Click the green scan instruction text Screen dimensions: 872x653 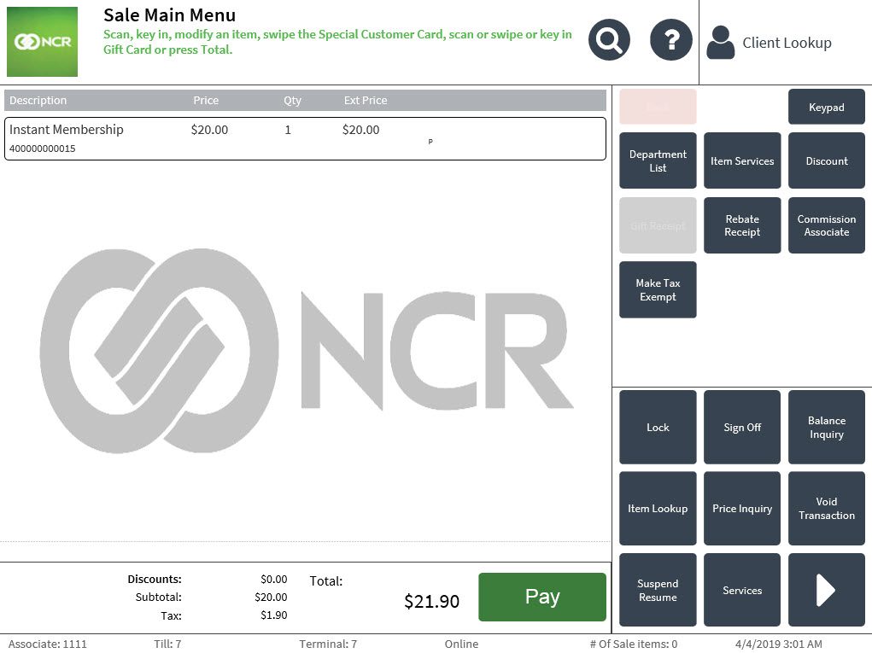337,42
